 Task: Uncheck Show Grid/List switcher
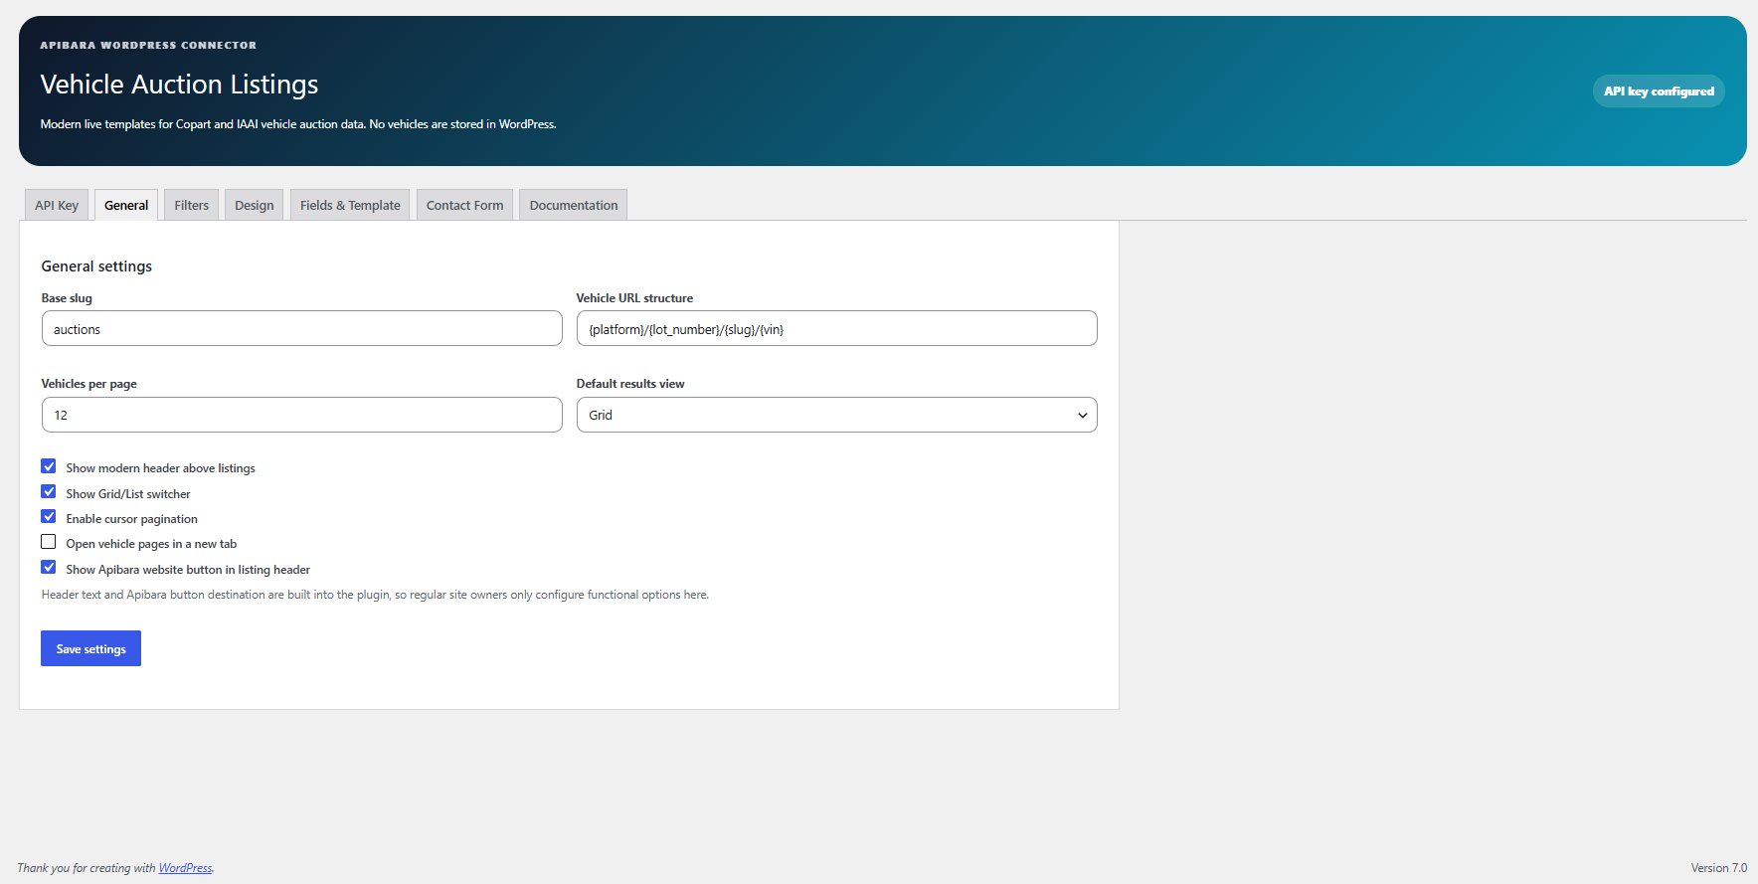tap(49, 492)
